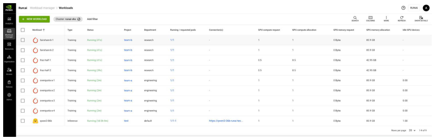Click the NVIDIA logo
435x140 pixels.
(9, 7)
